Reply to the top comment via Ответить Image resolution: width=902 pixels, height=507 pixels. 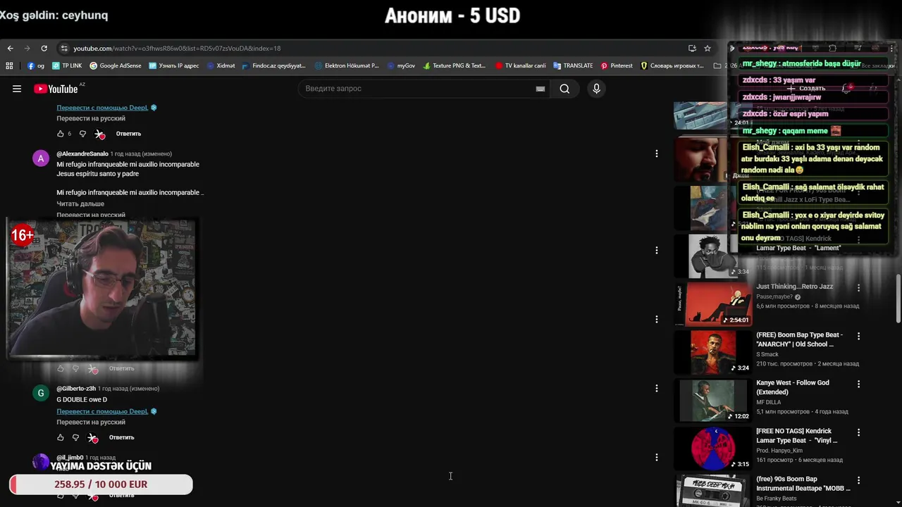128,134
